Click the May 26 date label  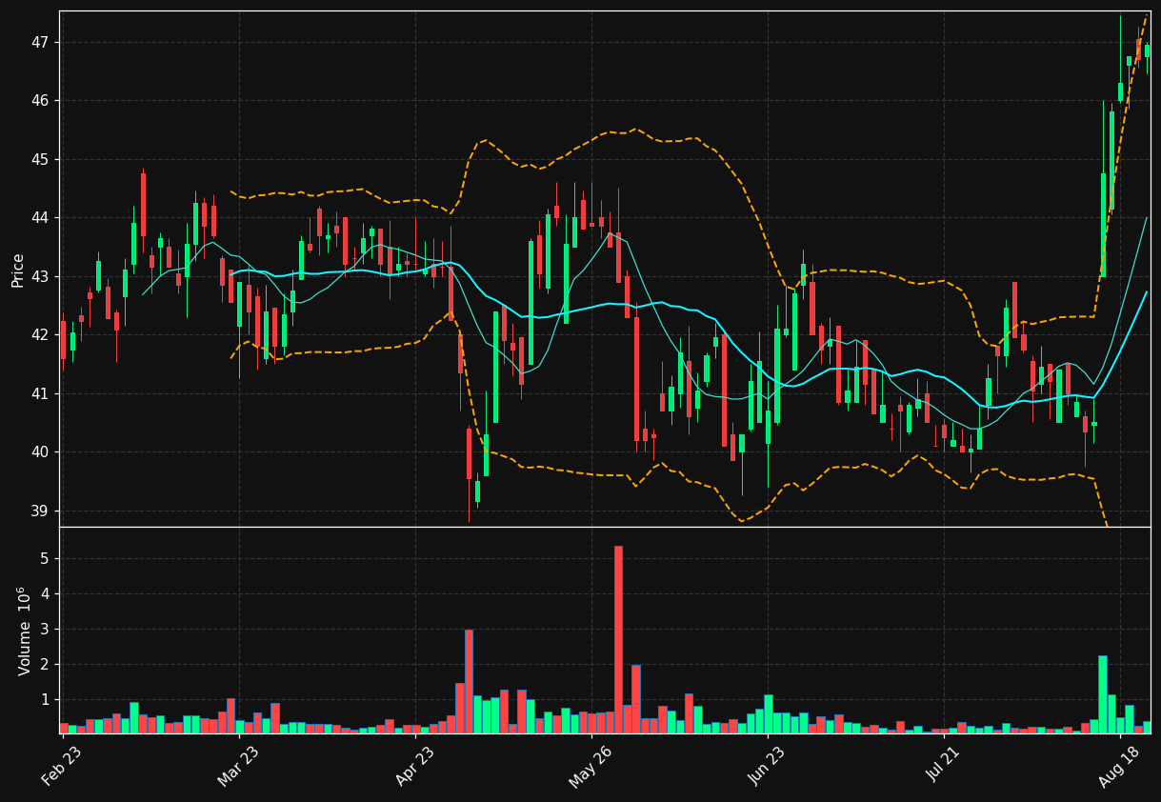pos(590,766)
